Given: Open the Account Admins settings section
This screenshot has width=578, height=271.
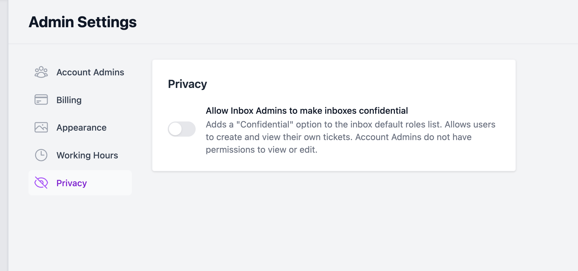Looking at the screenshot, I should pyautogui.click(x=90, y=72).
